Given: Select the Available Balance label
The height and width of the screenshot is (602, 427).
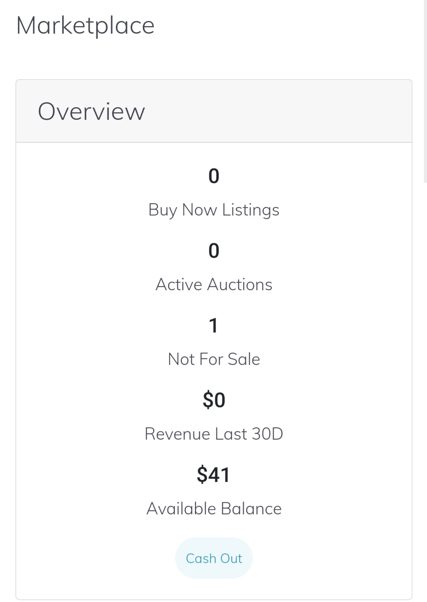Looking at the screenshot, I should (x=214, y=509).
